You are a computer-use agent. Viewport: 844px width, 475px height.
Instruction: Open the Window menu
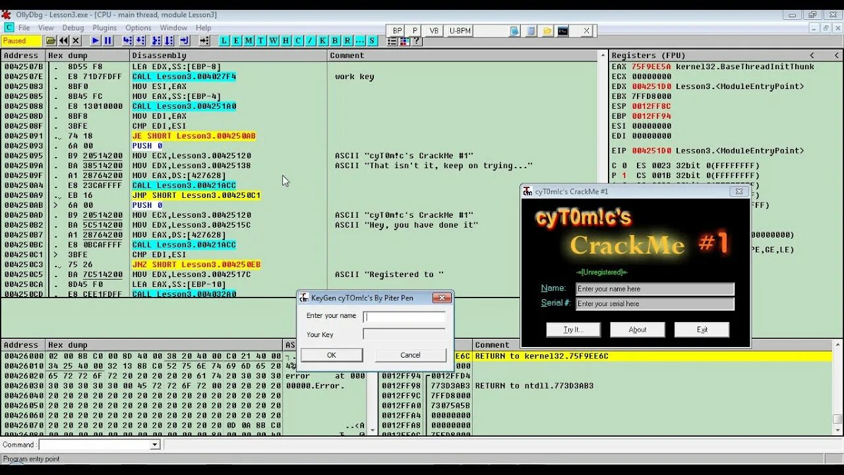point(173,28)
